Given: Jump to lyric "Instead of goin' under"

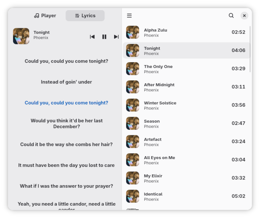Looking at the screenshot, I should pos(66,82).
